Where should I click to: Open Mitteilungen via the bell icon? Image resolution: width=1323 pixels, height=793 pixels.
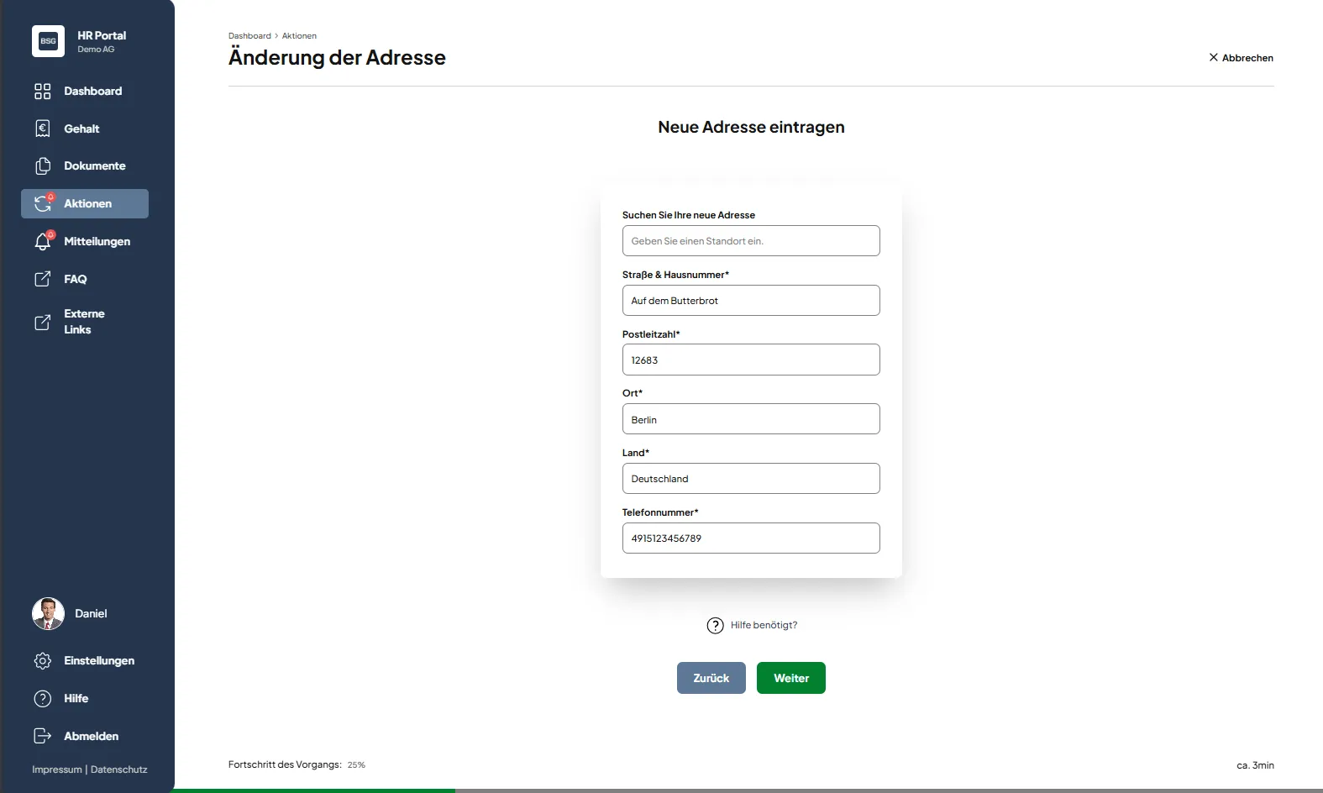pyautogui.click(x=43, y=242)
